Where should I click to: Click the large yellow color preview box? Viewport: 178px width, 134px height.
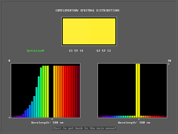(x=89, y=32)
